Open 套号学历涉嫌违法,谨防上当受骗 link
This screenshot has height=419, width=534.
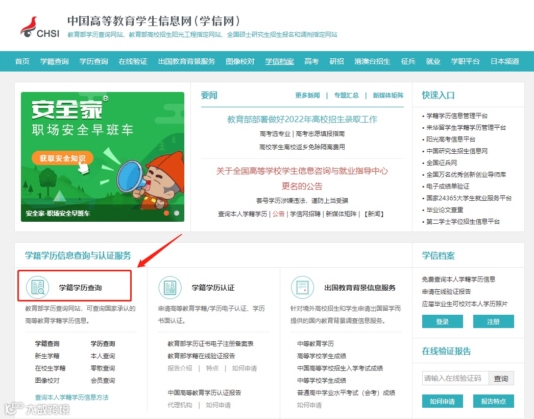tap(302, 200)
